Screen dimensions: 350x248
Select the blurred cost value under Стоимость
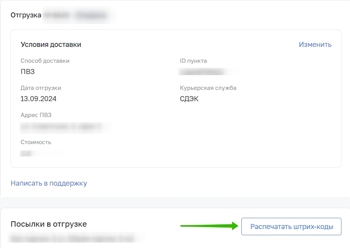tap(41, 153)
